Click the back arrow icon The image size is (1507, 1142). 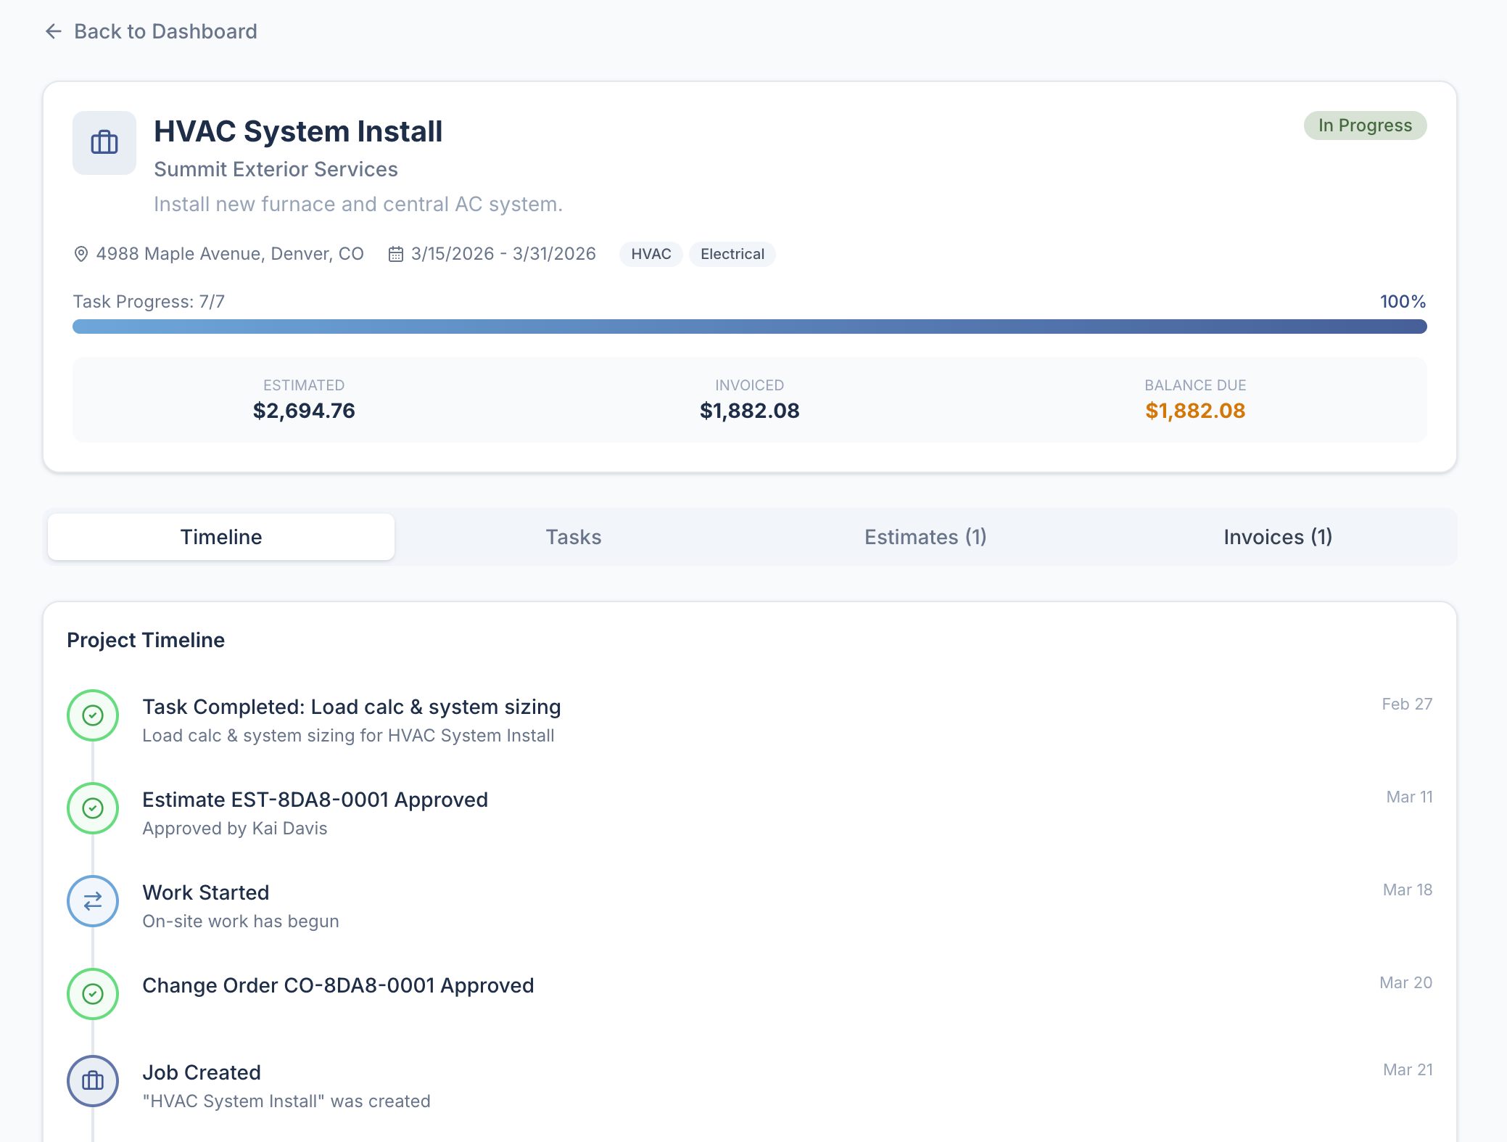coord(54,31)
